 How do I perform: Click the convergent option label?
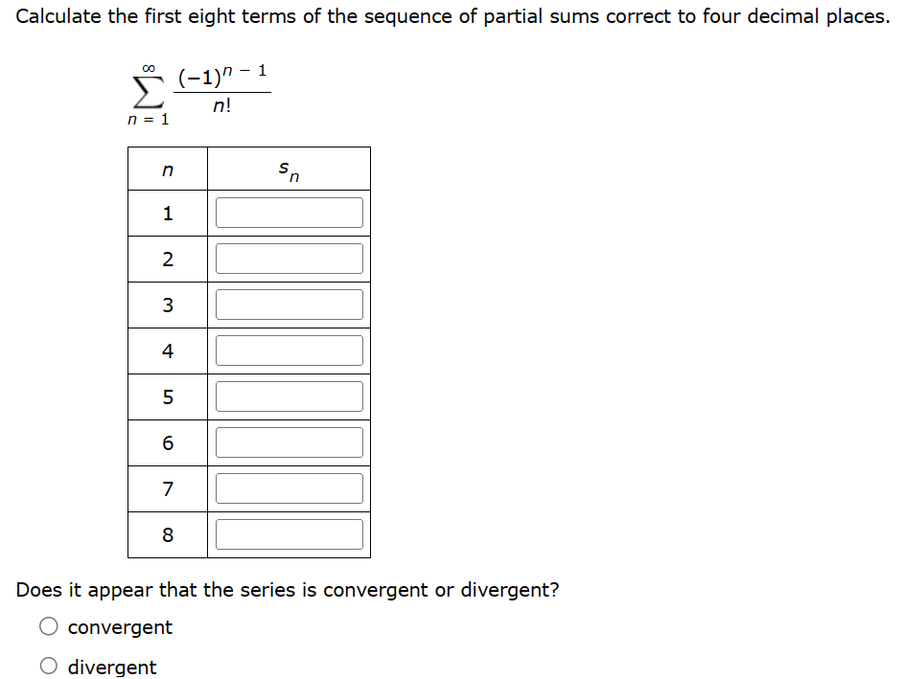(x=119, y=627)
